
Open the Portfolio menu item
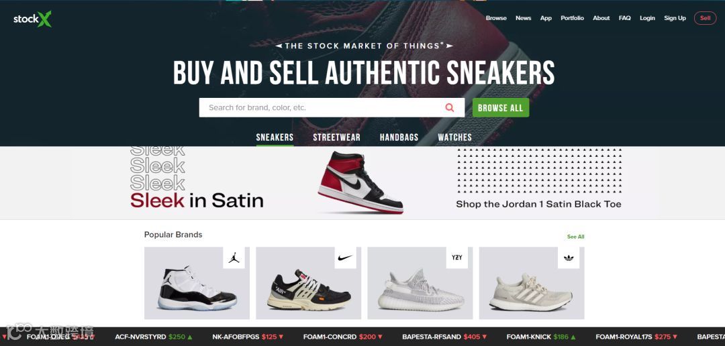point(573,18)
